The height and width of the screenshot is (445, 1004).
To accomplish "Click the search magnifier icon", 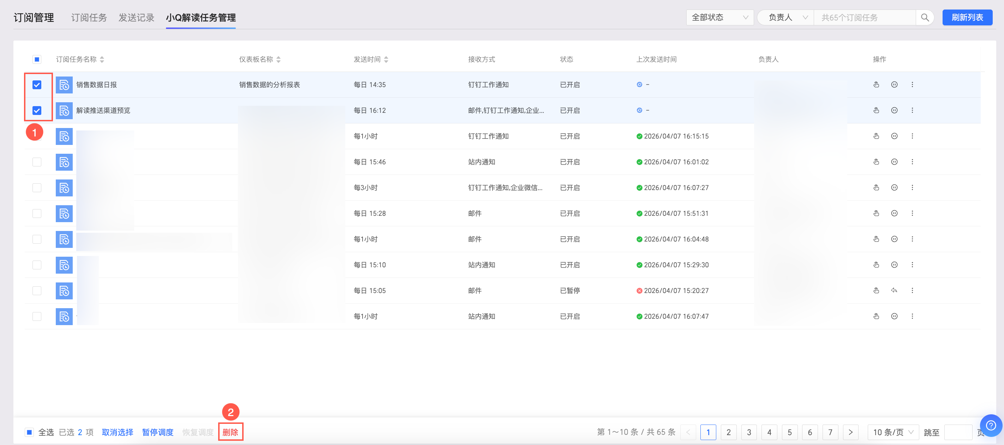I will (x=925, y=18).
